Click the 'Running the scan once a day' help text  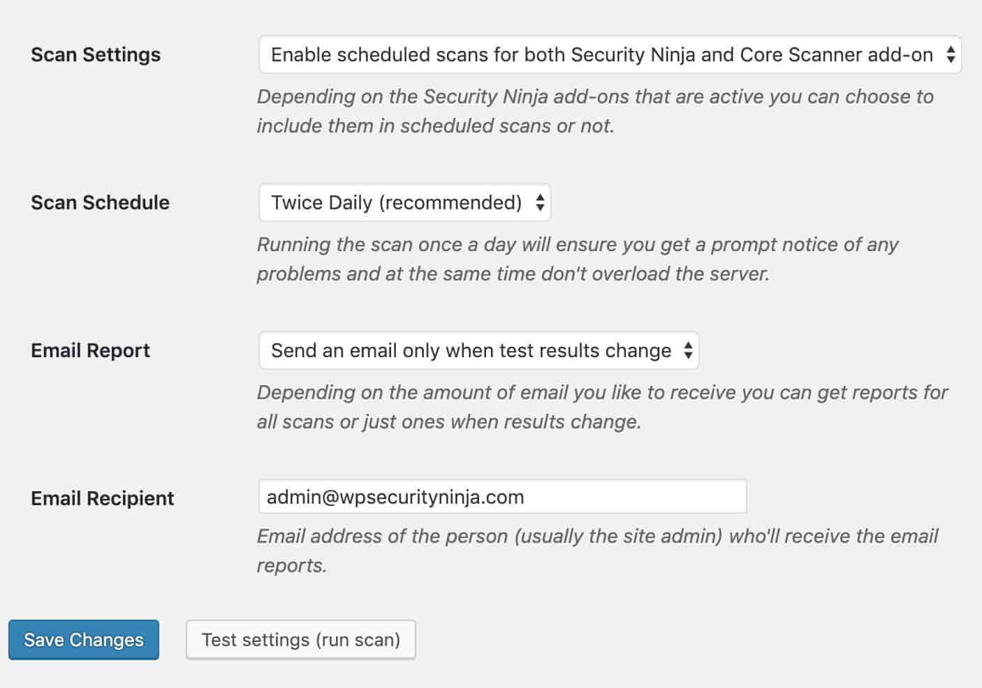577,259
